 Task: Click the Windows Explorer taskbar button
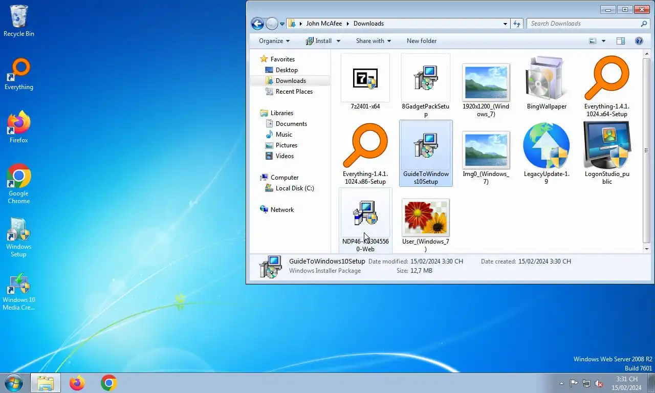coord(46,383)
